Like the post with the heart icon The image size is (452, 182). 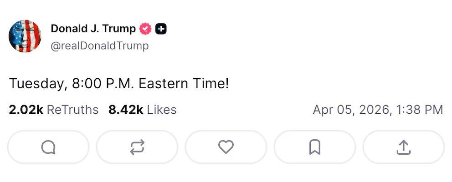[x=226, y=147]
